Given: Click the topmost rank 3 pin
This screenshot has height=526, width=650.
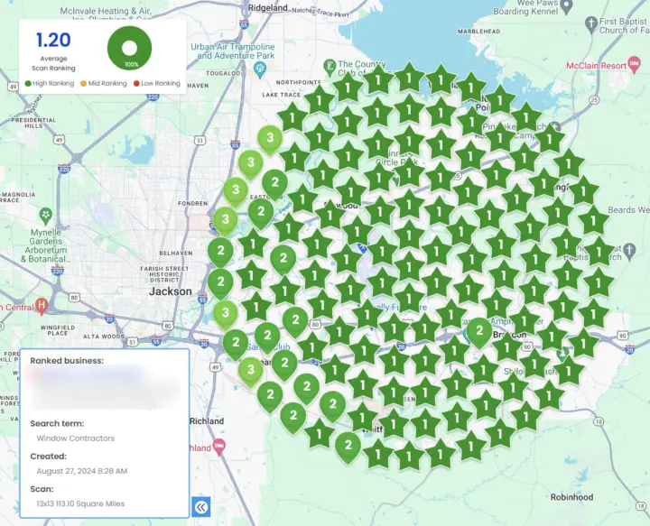Looking at the screenshot, I should click(270, 139).
